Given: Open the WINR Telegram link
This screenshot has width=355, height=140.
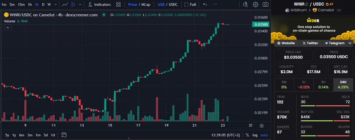Looking at the screenshot, I should [334, 43].
